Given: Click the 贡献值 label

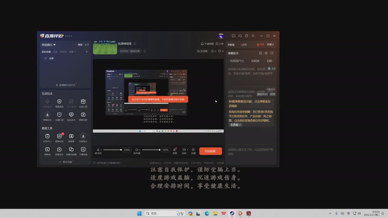Looking at the screenshot, I should [231, 45].
